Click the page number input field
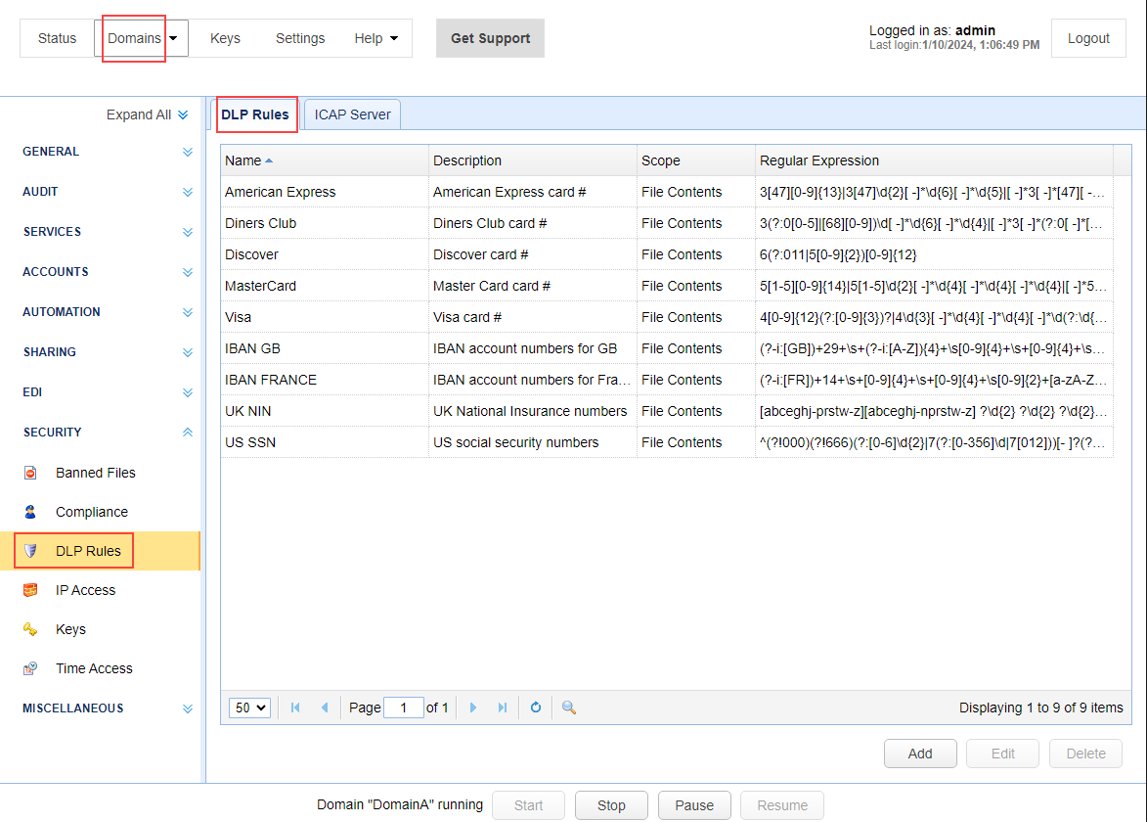This screenshot has height=822, width=1147. point(404,708)
